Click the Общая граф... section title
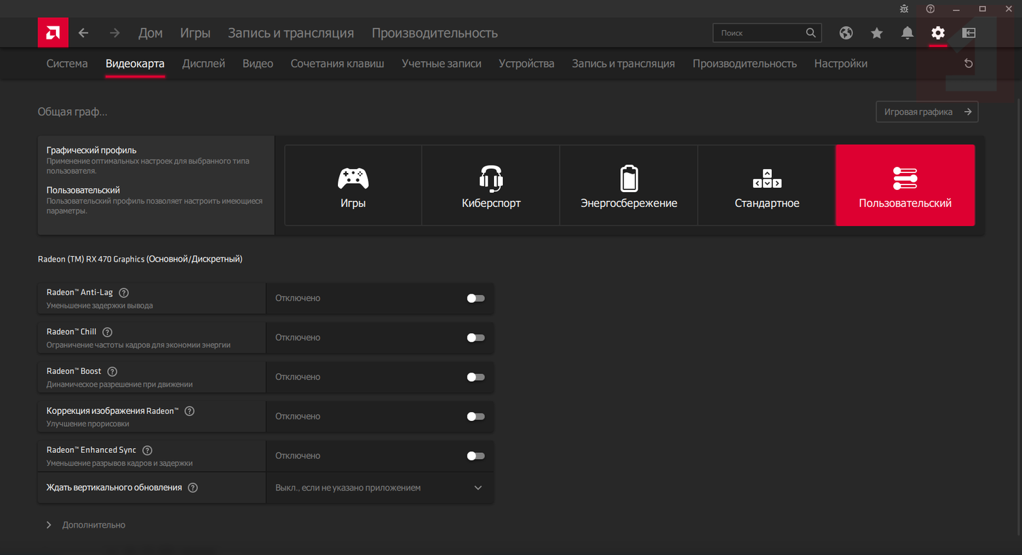The width and height of the screenshot is (1022, 555). tap(72, 112)
